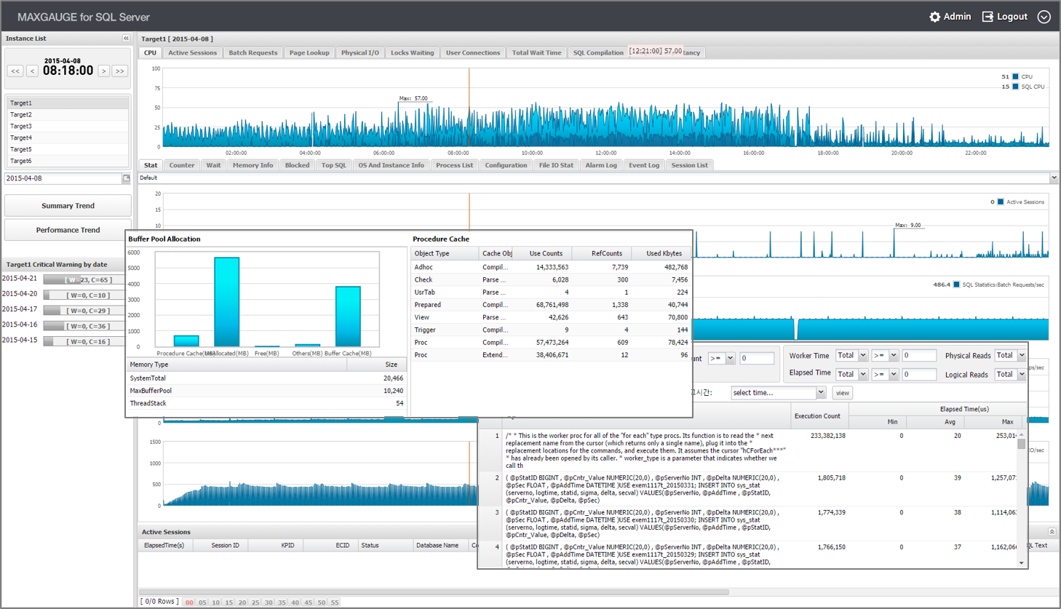This screenshot has height=609, width=1061.
Task: Toggle the SQL CPU legend series
Action: [x=1016, y=87]
